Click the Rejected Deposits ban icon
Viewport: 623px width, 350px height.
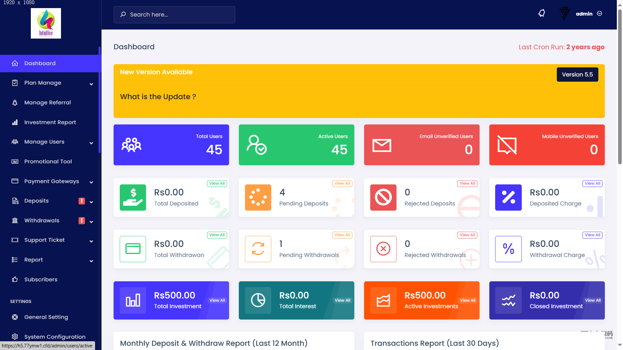tap(383, 197)
